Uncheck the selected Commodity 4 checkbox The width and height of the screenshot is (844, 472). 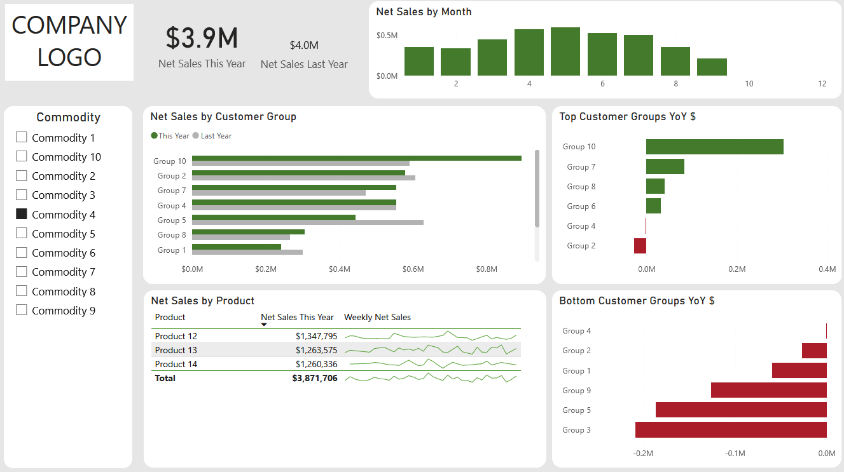pos(22,214)
